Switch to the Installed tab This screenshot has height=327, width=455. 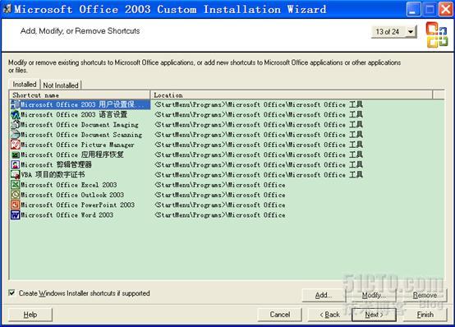25,85
